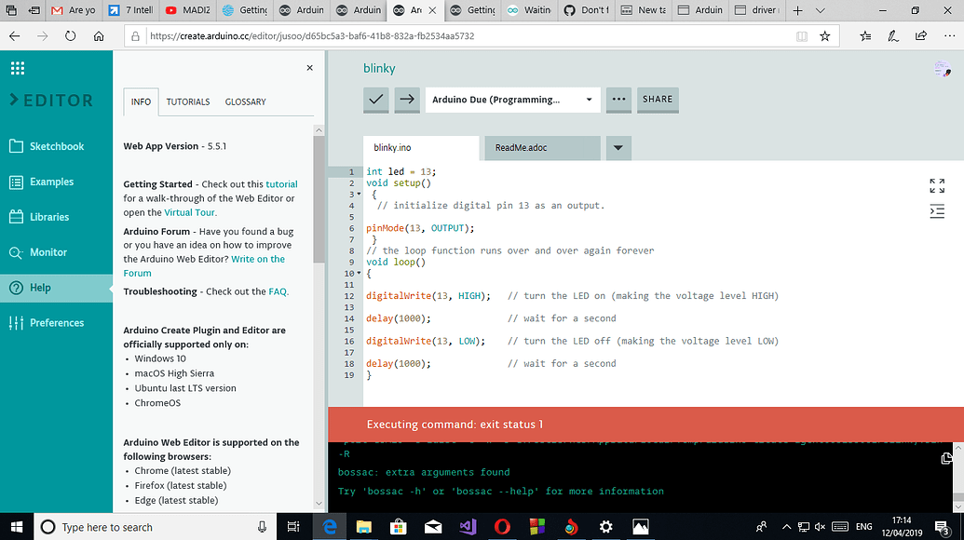This screenshot has height=540, width=964.
Task: Copy the console output text
Action: tap(946, 458)
